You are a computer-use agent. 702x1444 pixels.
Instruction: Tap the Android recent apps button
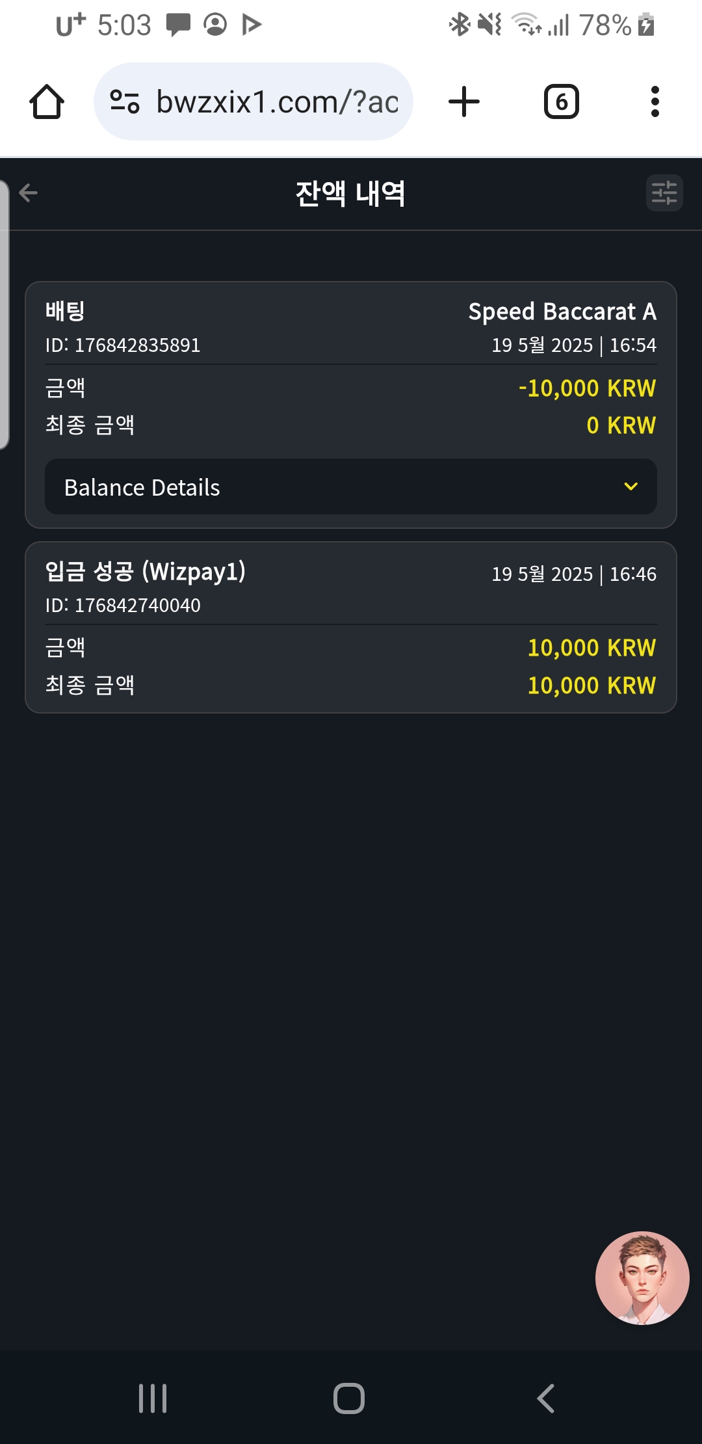(153, 1398)
